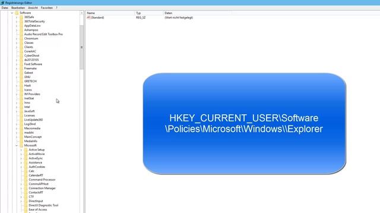Click the Chromium folder icon
The image size is (380, 213).
click(21, 38)
